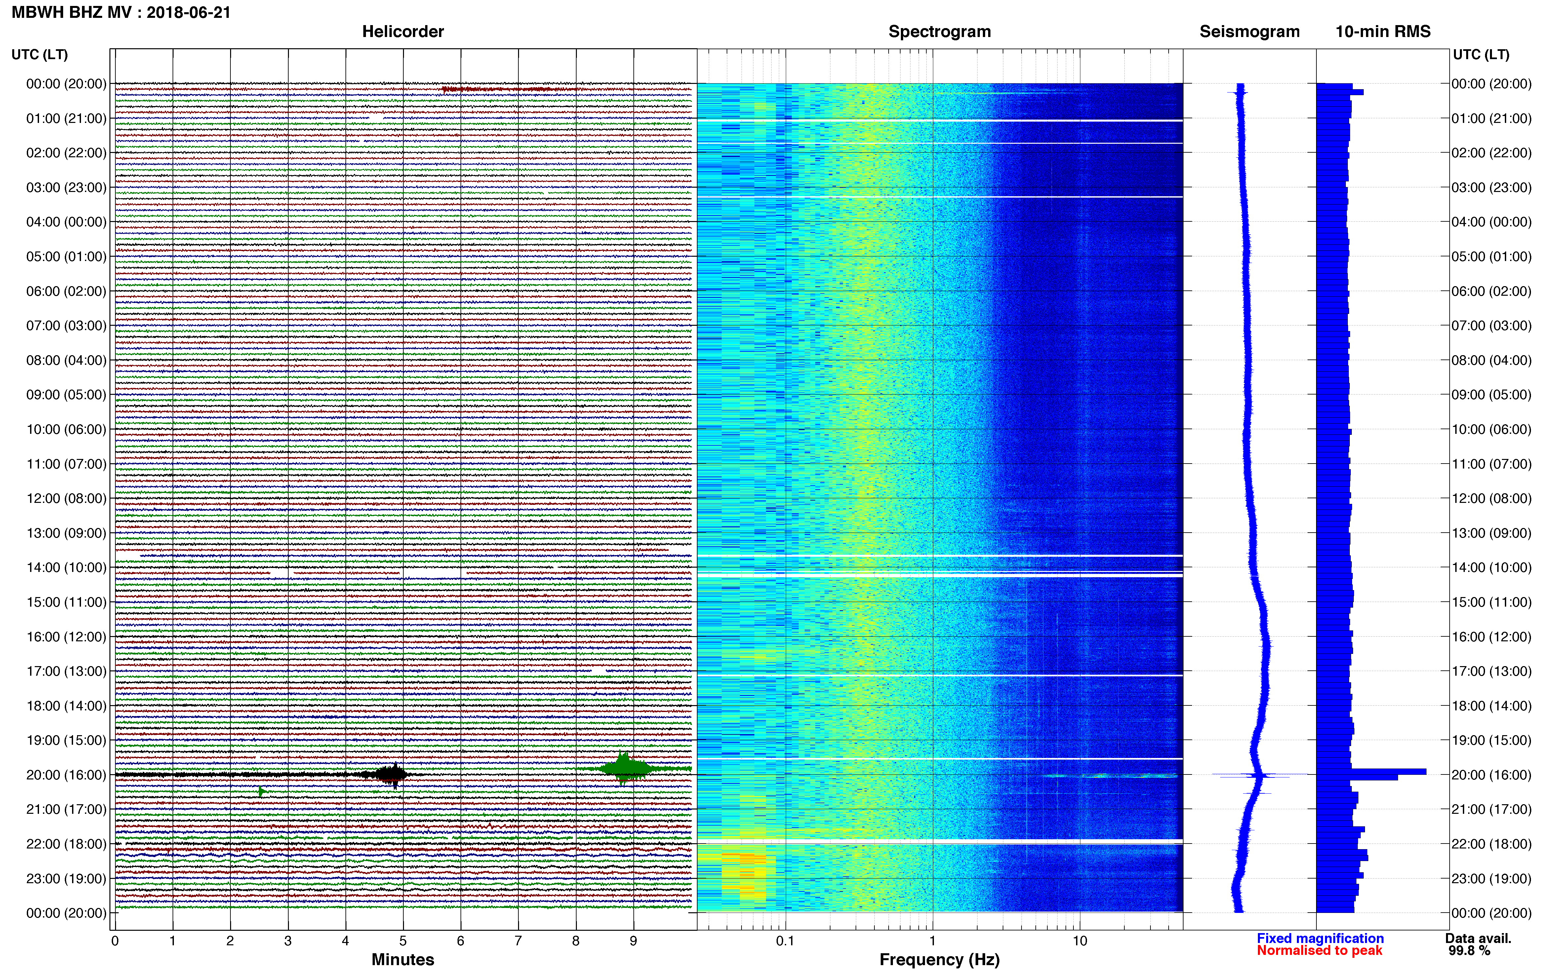
Task: Select the 'Helicorder' panel heading
Action: pos(403,32)
